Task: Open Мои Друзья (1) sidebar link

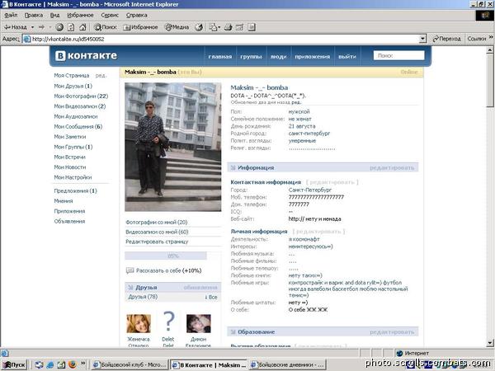Action: pos(73,86)
